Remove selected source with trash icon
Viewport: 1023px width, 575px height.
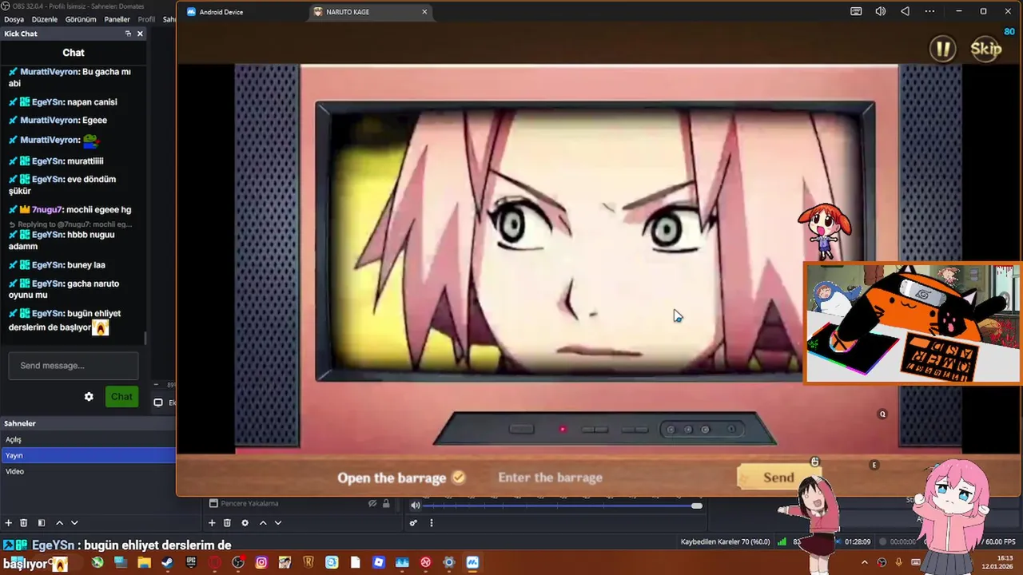(227, 523)
